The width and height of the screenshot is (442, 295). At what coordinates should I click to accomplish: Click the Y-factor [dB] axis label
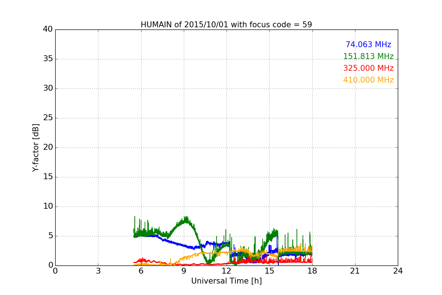click(x=36, y=147)
